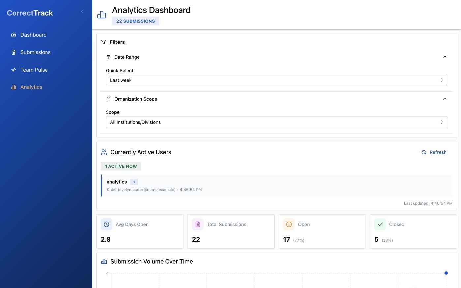
Task: Click the Refresh button for active users
Action: [434, 152]
